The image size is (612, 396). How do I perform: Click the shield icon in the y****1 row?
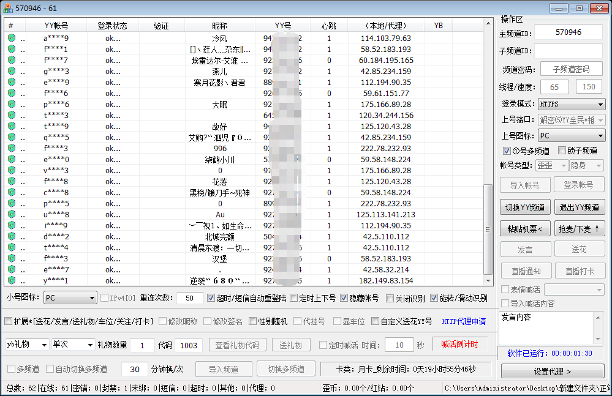pyautogui.click(x=12, y=280)
